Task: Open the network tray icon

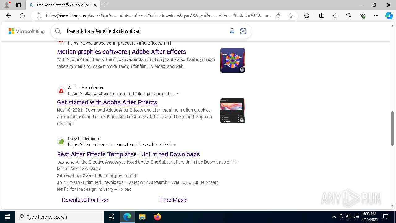Action: pos(349,217)
